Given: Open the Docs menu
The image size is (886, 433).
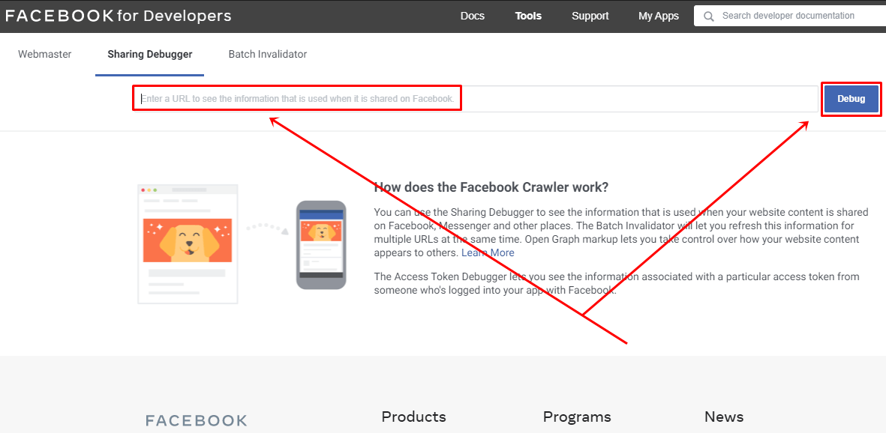Looking at the screenshot, I should point(472,16).
